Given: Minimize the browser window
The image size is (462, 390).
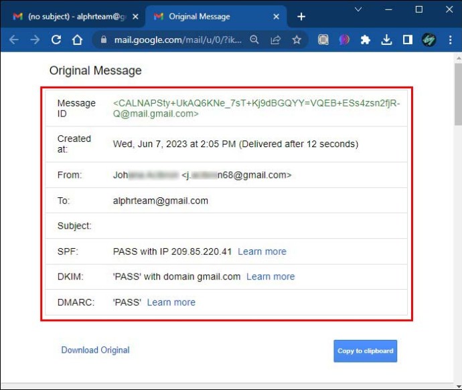Looking at the screenshot, I should click(388, 9).
